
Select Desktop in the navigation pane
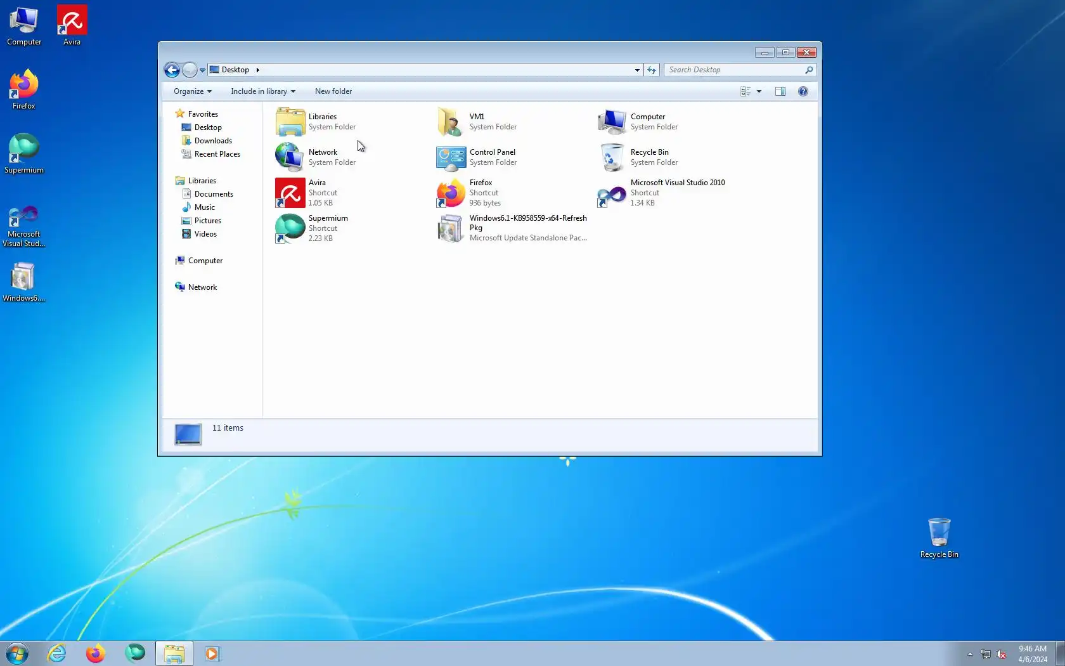[x=208, y=127]
